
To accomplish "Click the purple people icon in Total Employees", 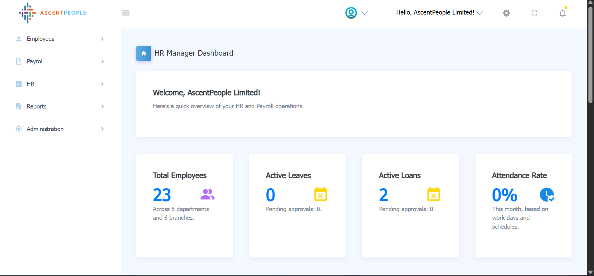I will pyautogui.click(x=207, y=194).
